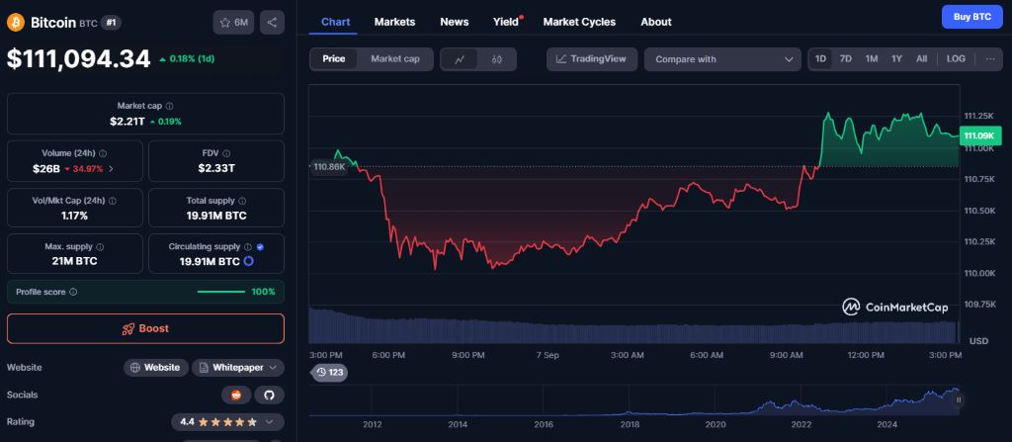1012x442 pixels.
Task: Toggle LOG scale on chart
Action: click(956, 58)
